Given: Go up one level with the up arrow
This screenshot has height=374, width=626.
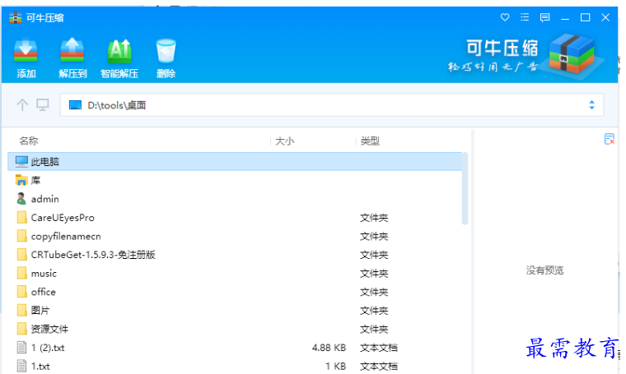Looking at the screenshot, I should click(x=22, y=105).
